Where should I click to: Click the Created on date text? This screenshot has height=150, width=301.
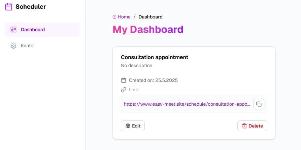click(x=153, y=80)
